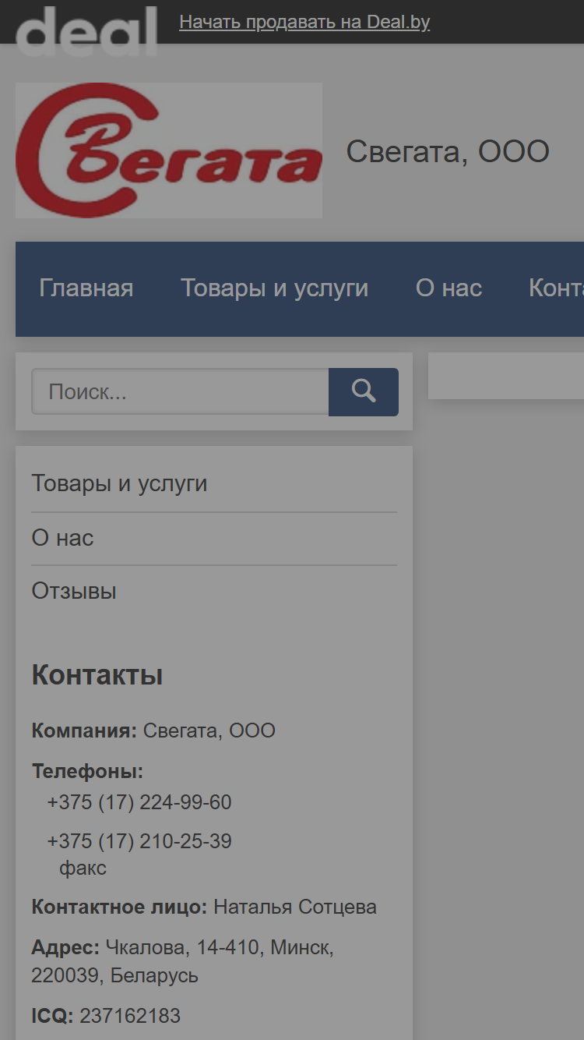Click phone number +375 (17) 224-99-60

click(139, 802)
